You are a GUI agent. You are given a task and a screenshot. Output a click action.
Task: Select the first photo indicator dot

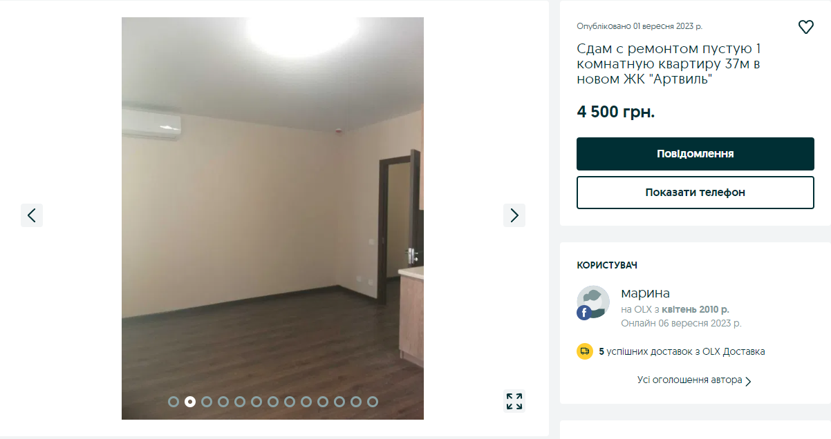[174, 401]
